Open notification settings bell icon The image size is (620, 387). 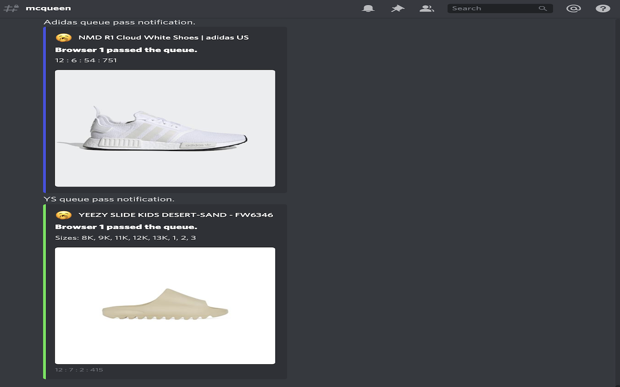(368, 8)
